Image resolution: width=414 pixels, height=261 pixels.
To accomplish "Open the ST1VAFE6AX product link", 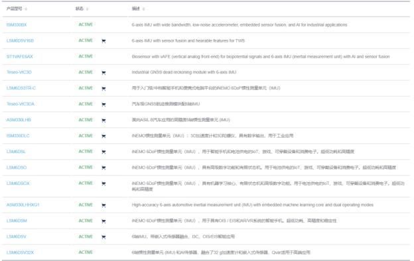I will click(19, 56).
